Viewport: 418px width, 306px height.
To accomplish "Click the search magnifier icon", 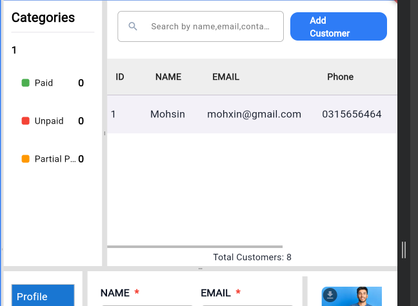I will coord(133,26).
